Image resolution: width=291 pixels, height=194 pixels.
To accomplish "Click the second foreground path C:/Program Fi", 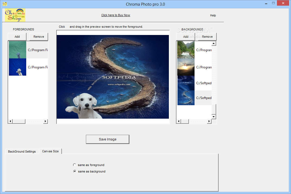I will coord(38,67).
